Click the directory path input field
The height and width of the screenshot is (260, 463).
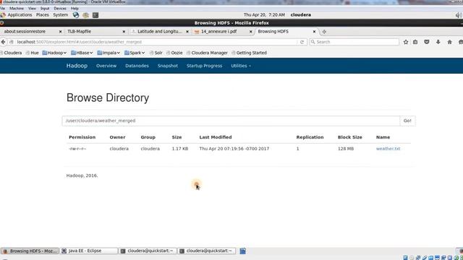(231, 121)
